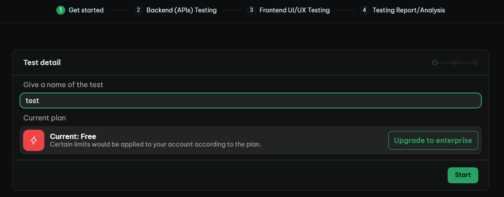The width and height of the screenshot is (504, 197).
Task: Click the Current plan label
Action: pyautogui.click(x=45, y=118)
